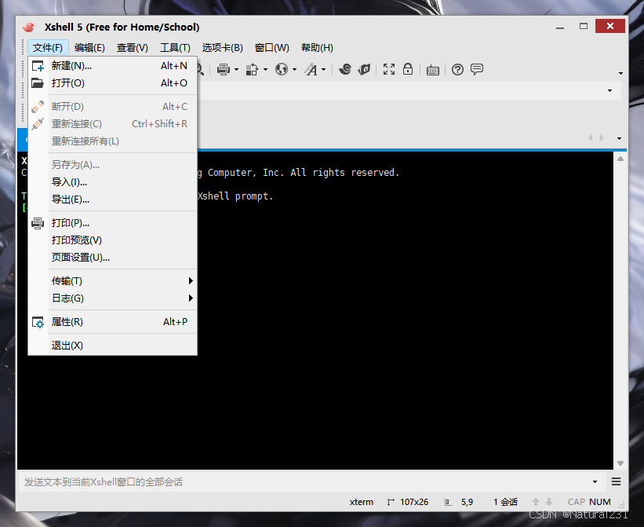Image resolution: width=644 pixels, height=527 pixels.
Task: Click the New session icon in File menu
Action: point(38,66)
